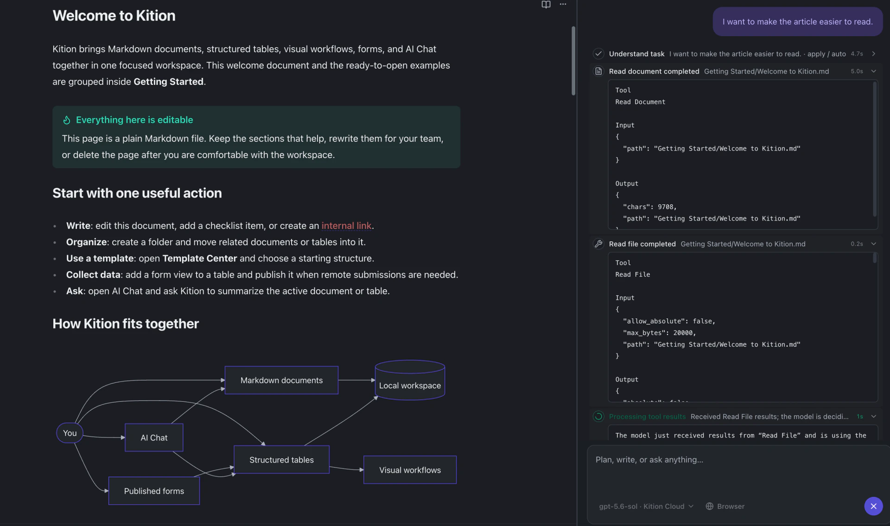Click the "max_bytes": 20000 input line
Screen dimensions: 890x526
(x=659, y=333)
